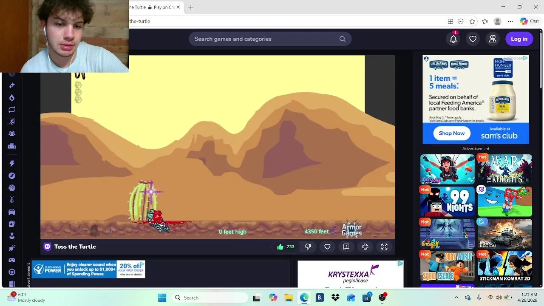
Task: Open the Multiplayer people sidebar icon
Action: click(x=12, y=133)
